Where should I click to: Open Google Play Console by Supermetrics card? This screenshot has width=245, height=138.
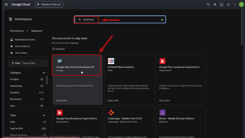click(x=181, y=80)
